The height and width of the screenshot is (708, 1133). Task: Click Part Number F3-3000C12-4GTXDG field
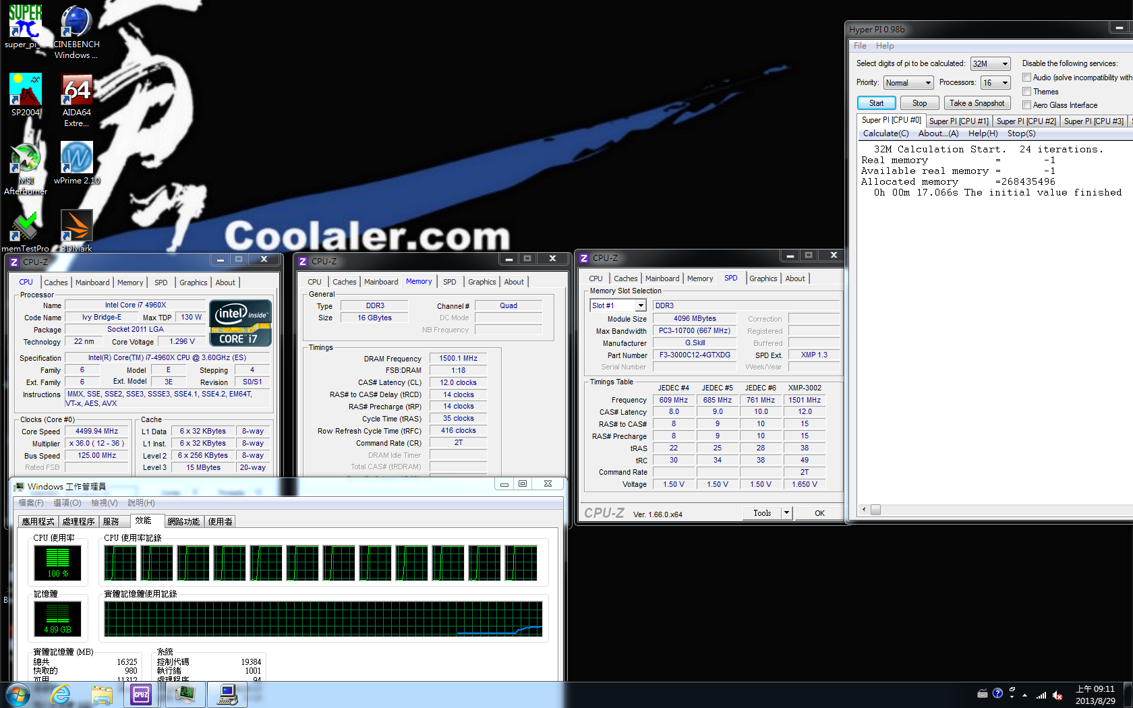(x=695, y=355)
